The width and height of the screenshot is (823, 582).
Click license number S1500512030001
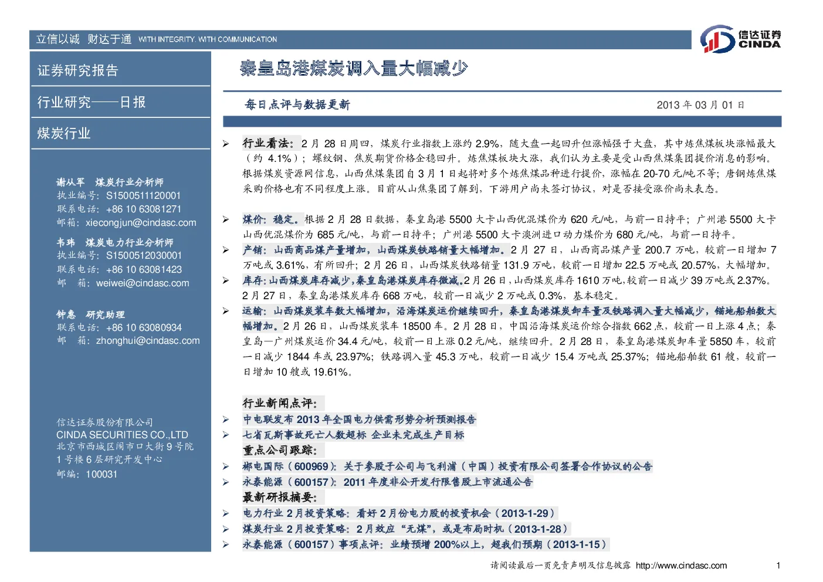point(144,255)
